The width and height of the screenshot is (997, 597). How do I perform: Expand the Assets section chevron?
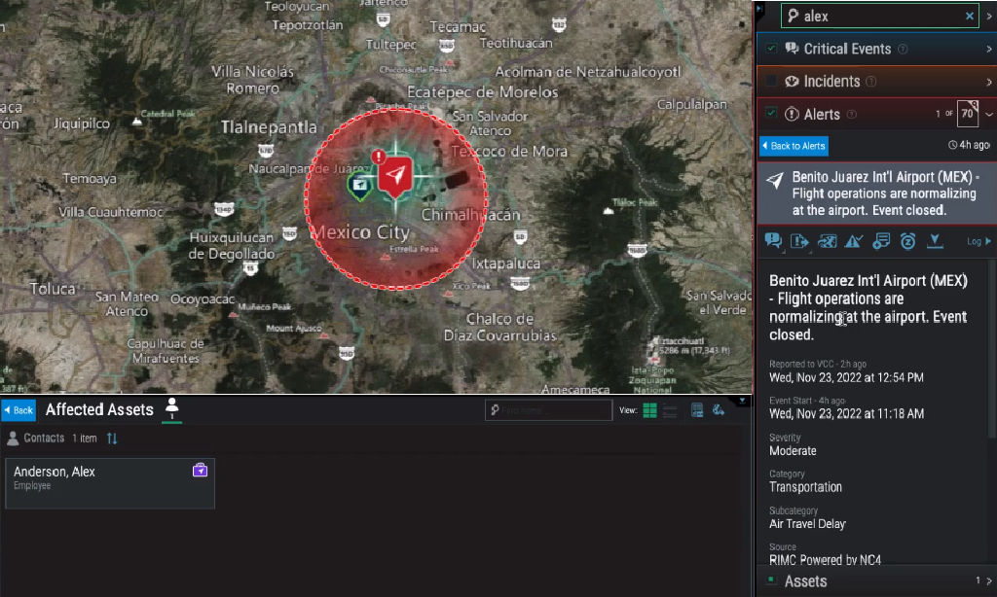[989, 580]
